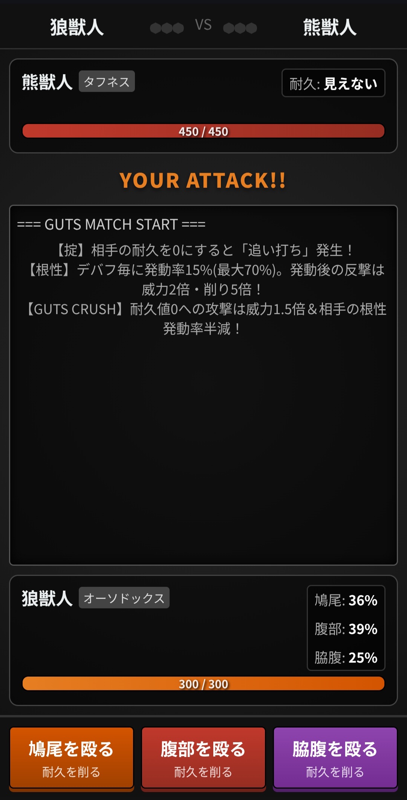Click the 脇腹: 25% stat line
Screen dimensions: 407x800
[346, 657]
